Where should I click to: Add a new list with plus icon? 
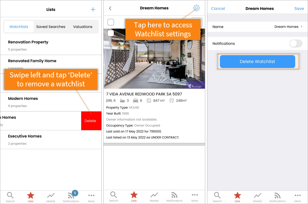[93, 9]
